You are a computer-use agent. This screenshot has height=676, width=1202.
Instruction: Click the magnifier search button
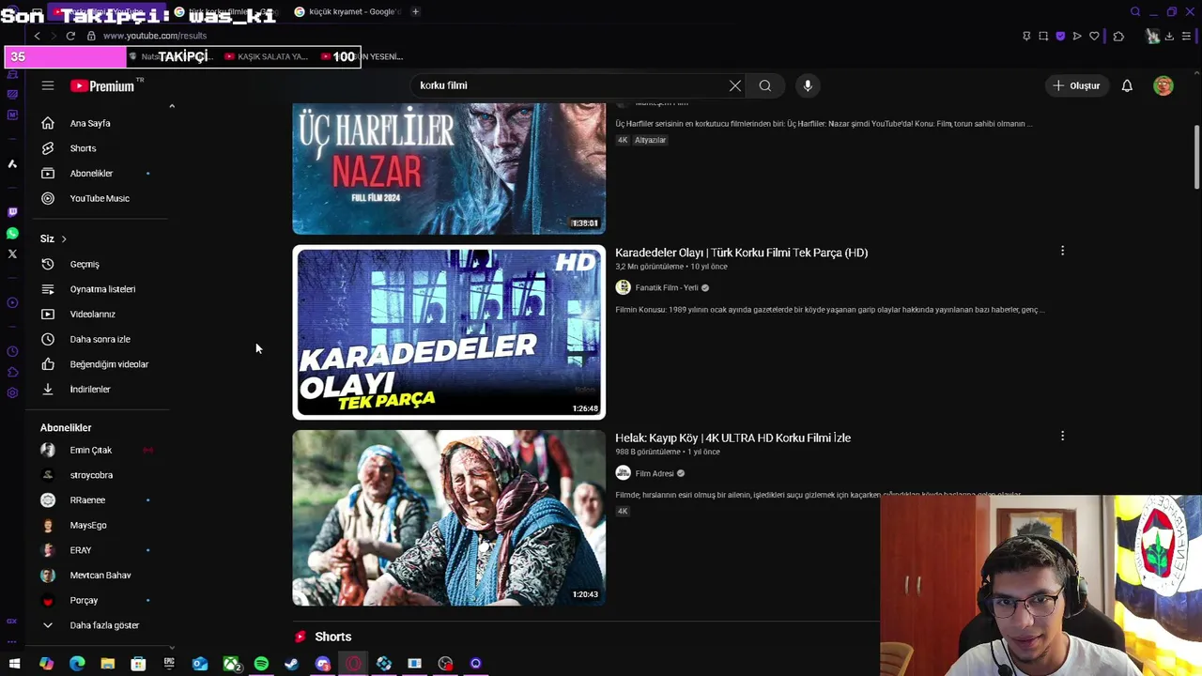click(x=765, y=85)
